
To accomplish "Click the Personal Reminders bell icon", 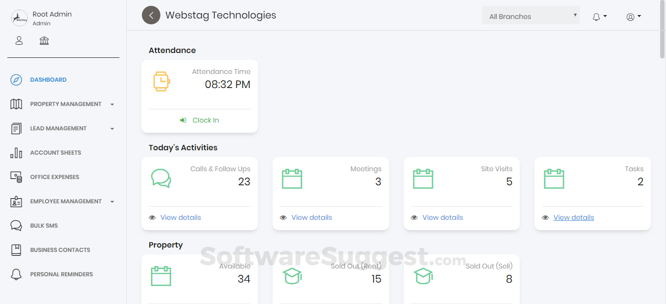I will point(16,274).
